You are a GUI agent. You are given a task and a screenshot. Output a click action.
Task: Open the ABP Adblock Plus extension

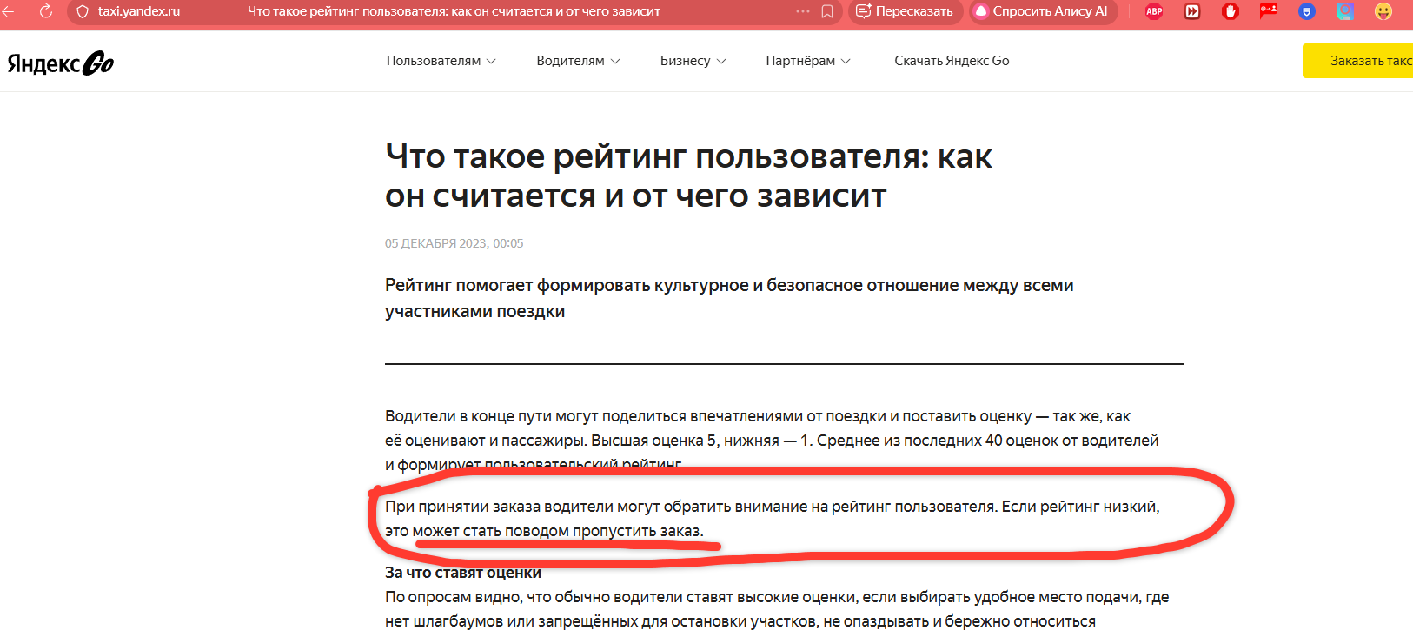(x=1154, y=11)
